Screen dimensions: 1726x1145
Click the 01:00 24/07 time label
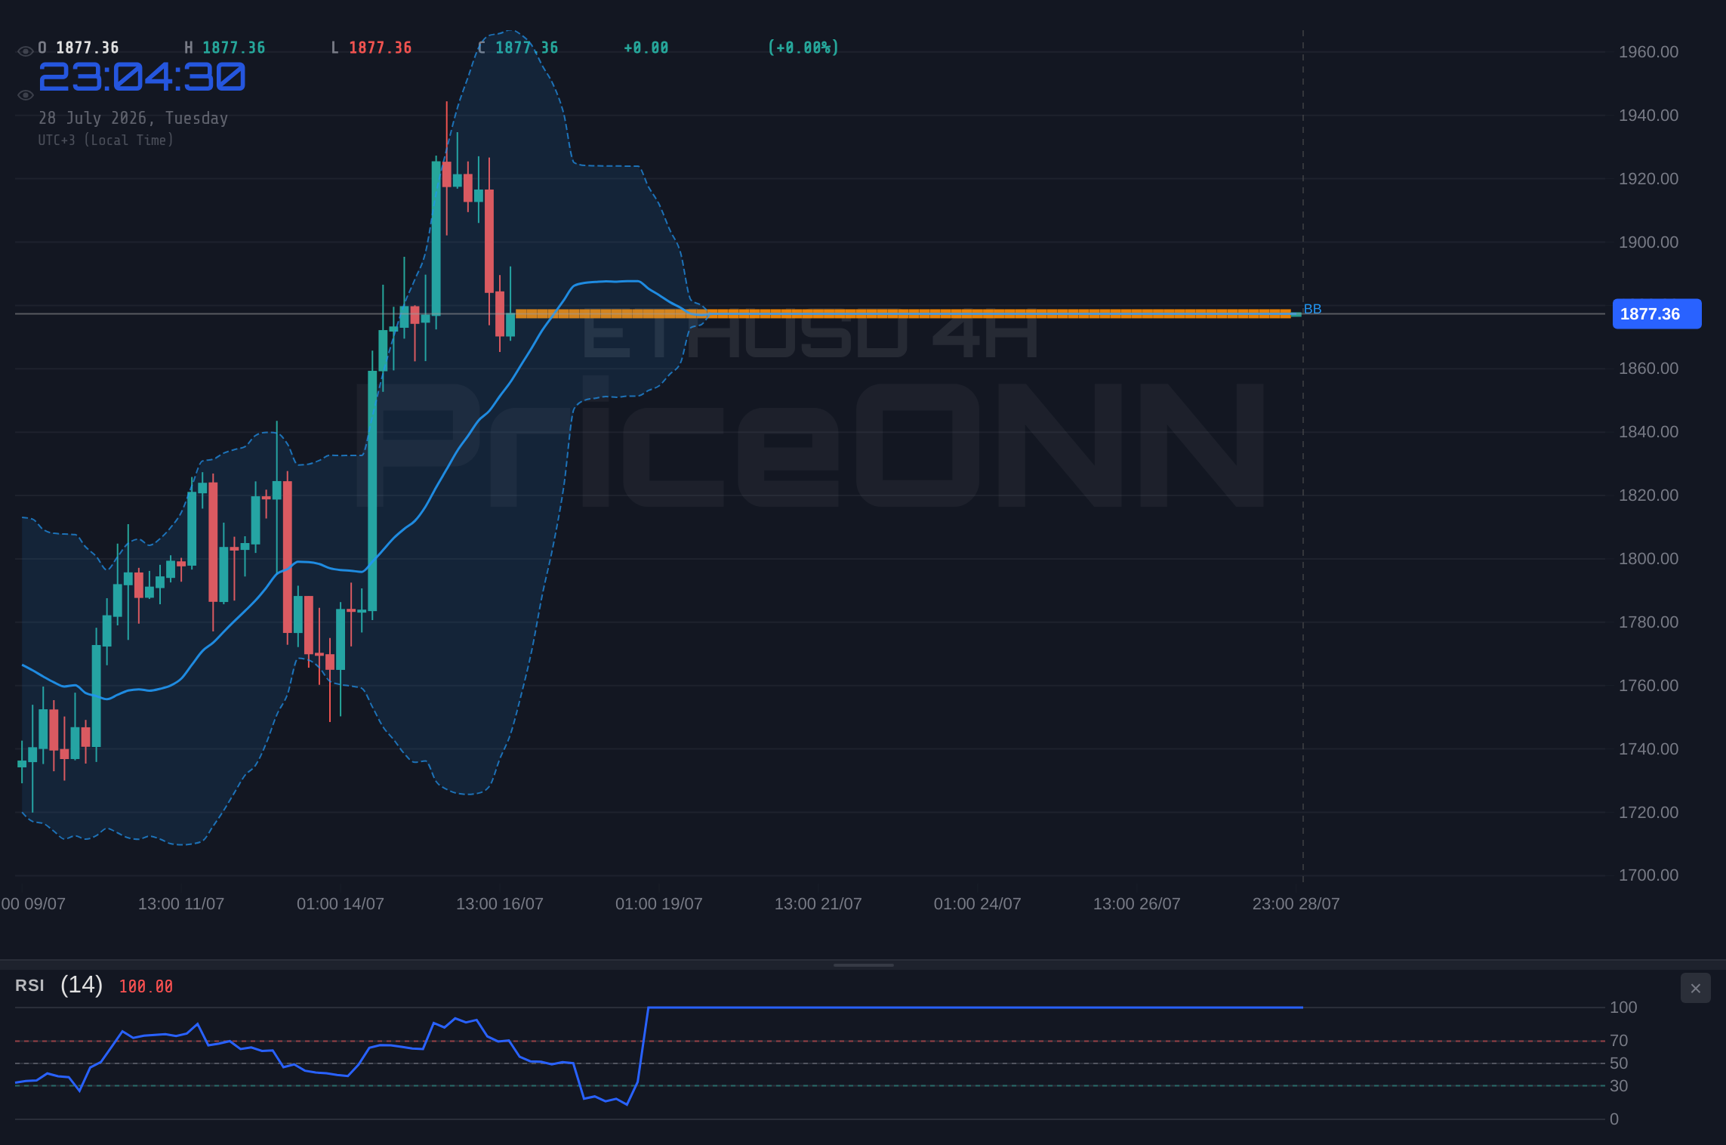978,904
